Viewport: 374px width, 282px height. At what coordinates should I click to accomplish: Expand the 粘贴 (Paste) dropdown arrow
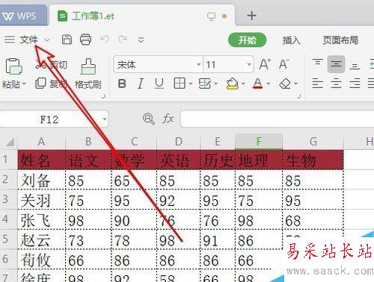[x=24, y=84]
